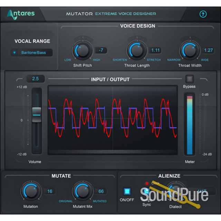Click the Mutation value 16
The width and height of the screenshot is (221, 221).
(50, 191)
